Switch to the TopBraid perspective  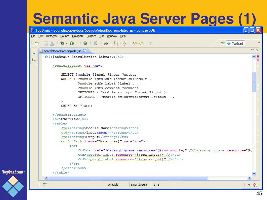coord(235,43)
